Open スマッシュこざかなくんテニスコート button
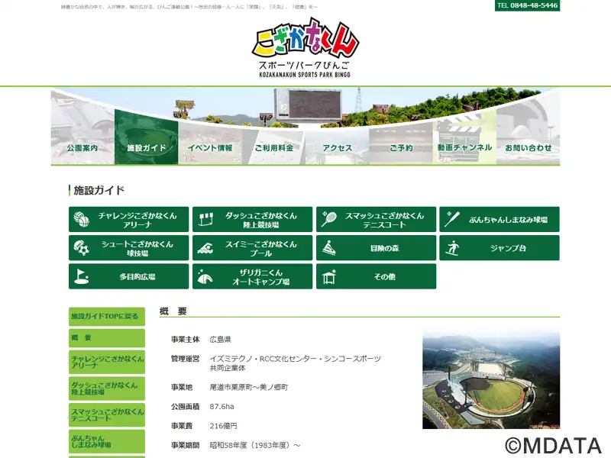The height and width of the screenshot is (458, 611). (376, 219)
